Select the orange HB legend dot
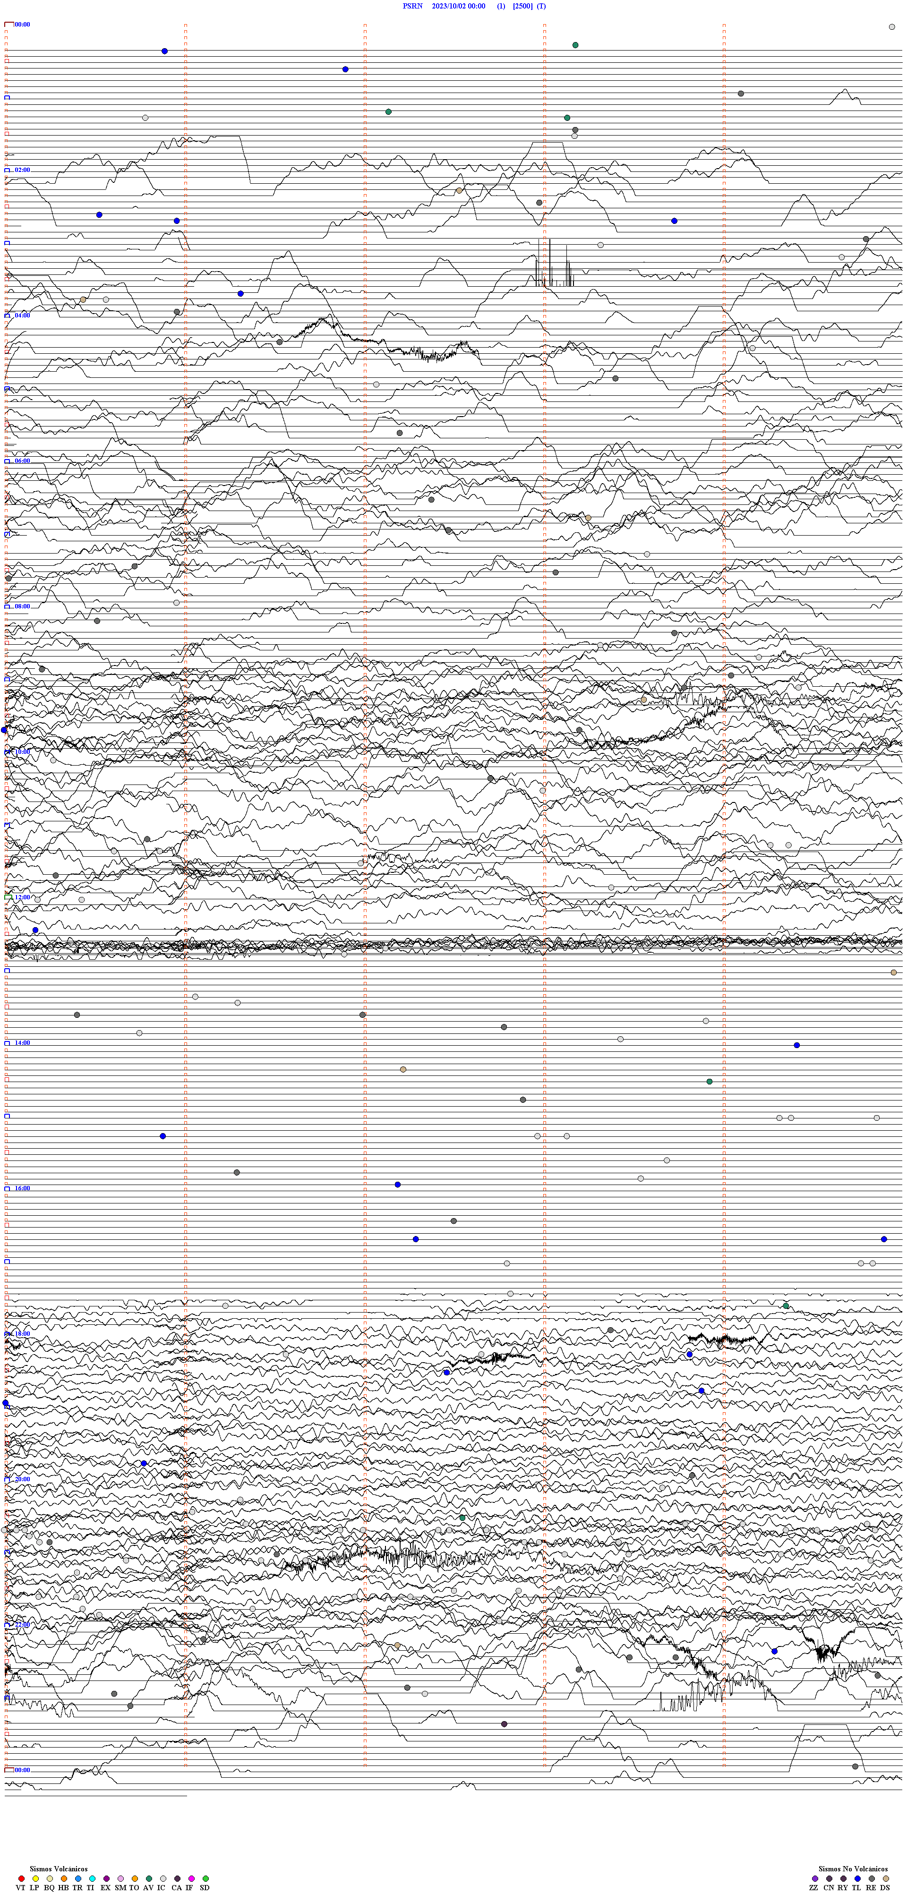Image resolution: width=907 pixels, height=1902 pixels. pyautogui.click(x=64, y=1878)
